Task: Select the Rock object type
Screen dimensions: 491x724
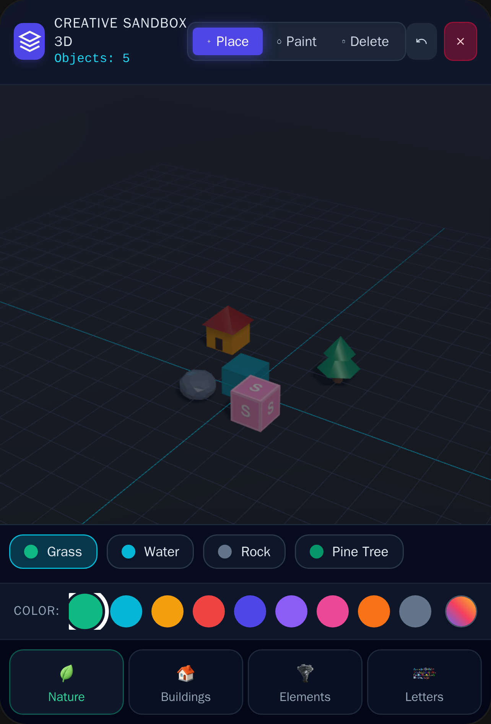Action: [x=244, y=552]
